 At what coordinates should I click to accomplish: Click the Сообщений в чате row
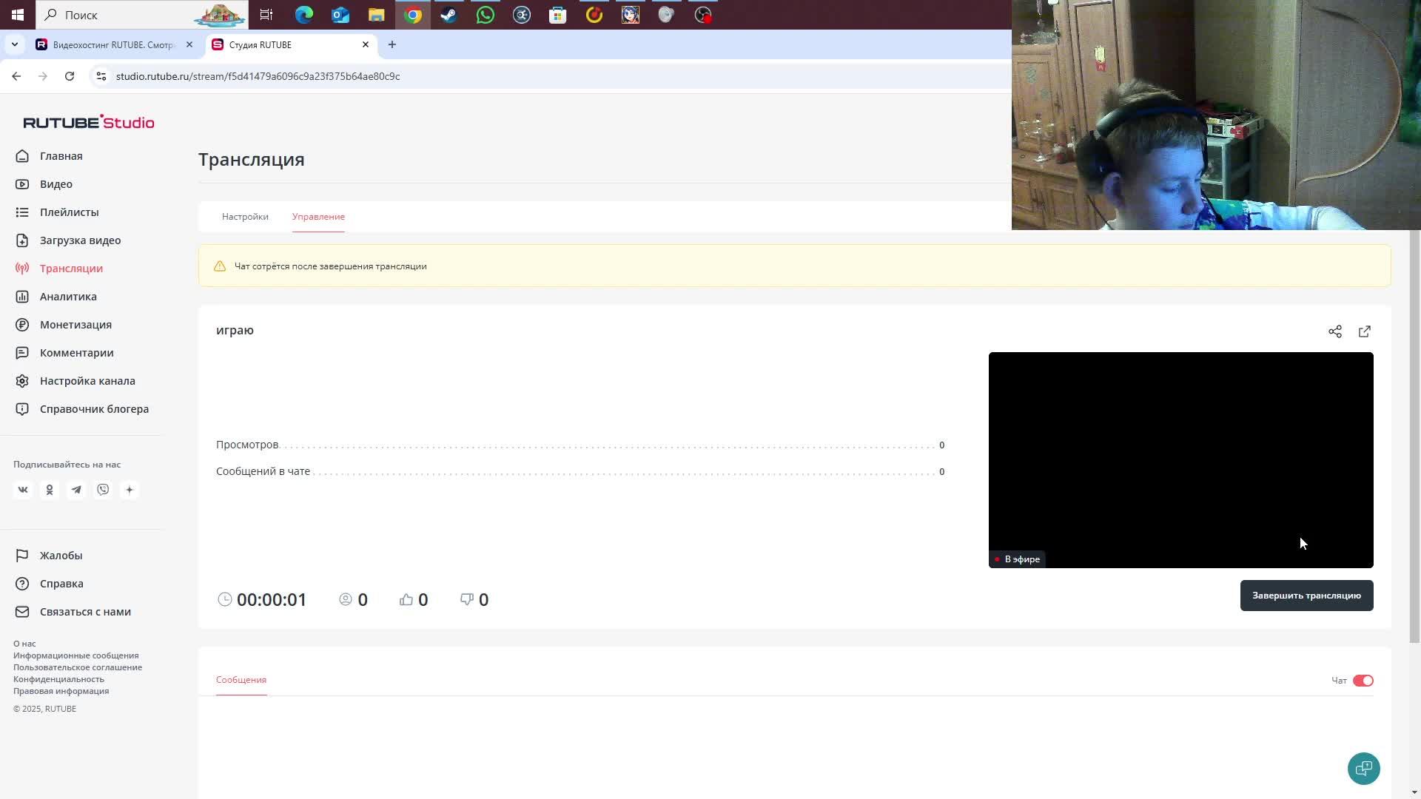click(x=580, y=471)
